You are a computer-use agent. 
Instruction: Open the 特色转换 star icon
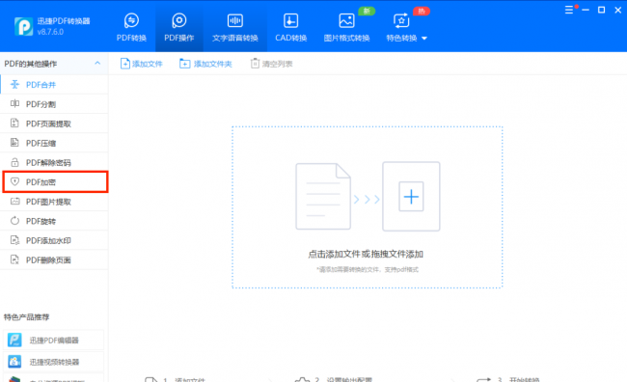click(x=401, y=20)
